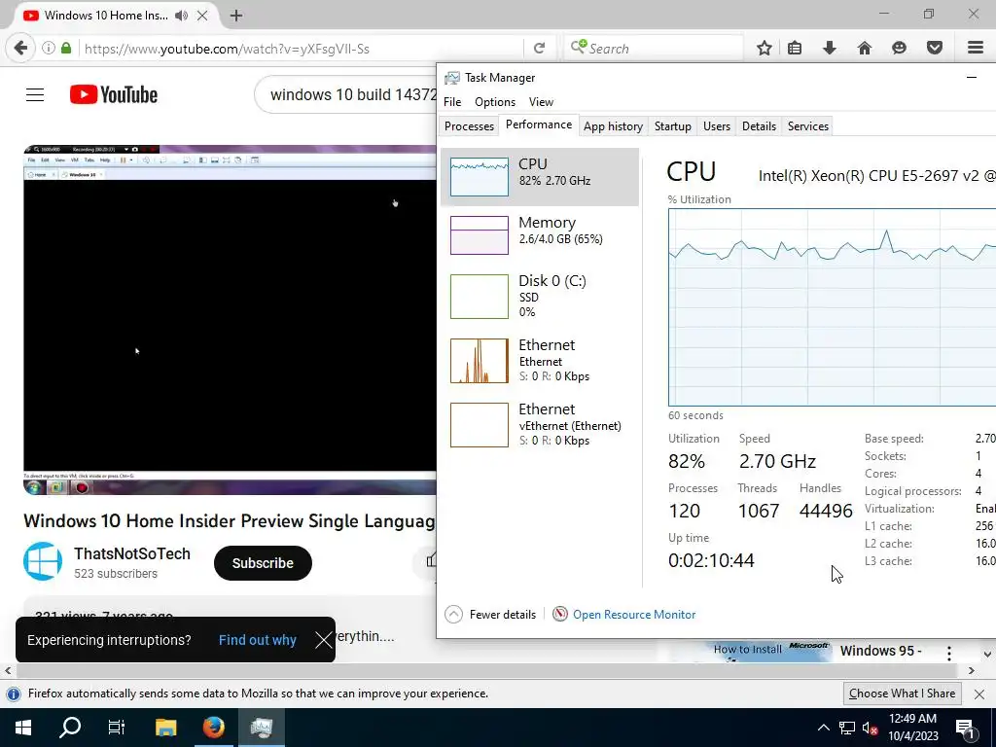Viewport: 996px width, 747px height.
Task: Open File Explorer from the taskbar
Action: click(x=165, y=728)
